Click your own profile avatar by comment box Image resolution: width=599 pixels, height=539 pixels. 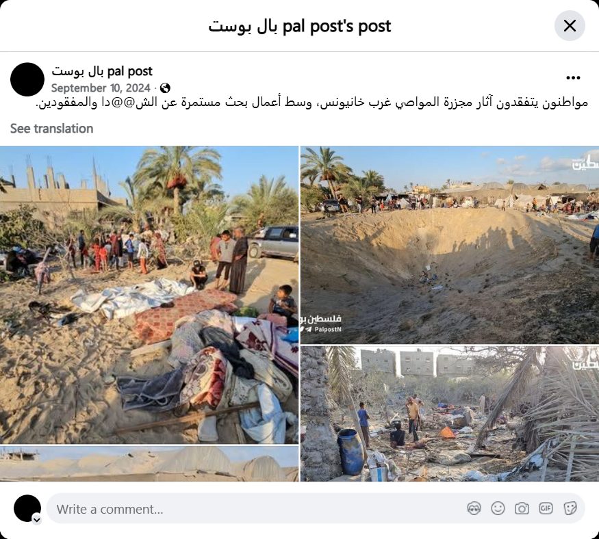(x=27, y=508)
